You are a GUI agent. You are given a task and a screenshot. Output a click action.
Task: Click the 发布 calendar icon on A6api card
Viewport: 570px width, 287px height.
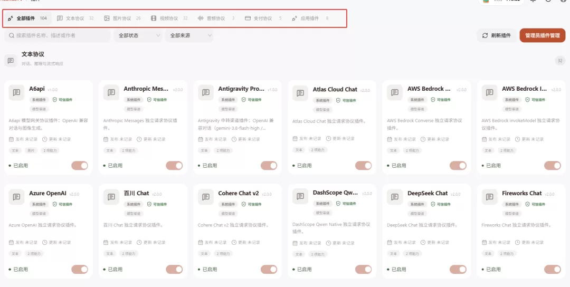click(11, 139)
